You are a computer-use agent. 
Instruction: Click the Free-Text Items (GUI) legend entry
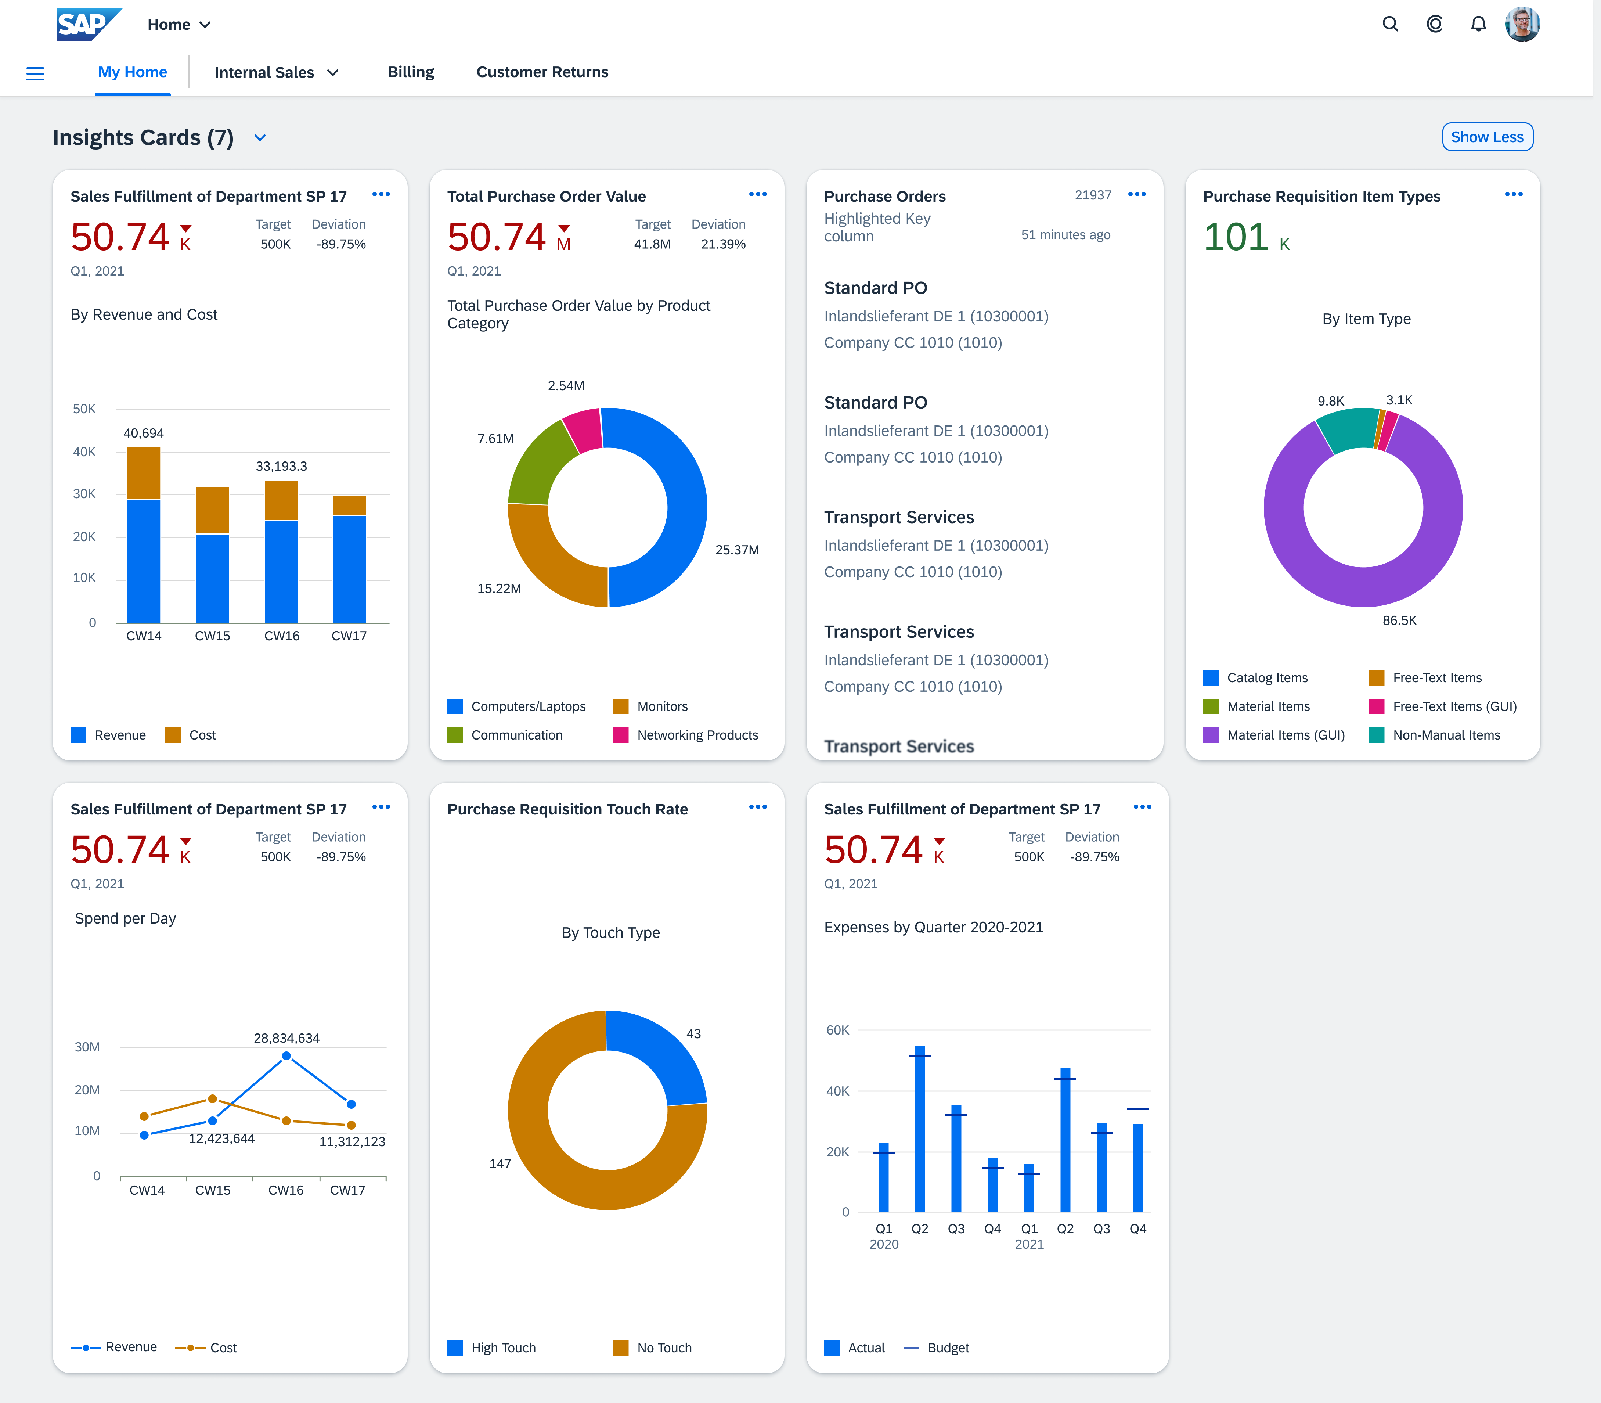1443,706
